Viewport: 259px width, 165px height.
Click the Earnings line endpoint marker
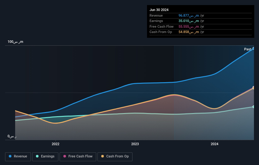[254, 107]
